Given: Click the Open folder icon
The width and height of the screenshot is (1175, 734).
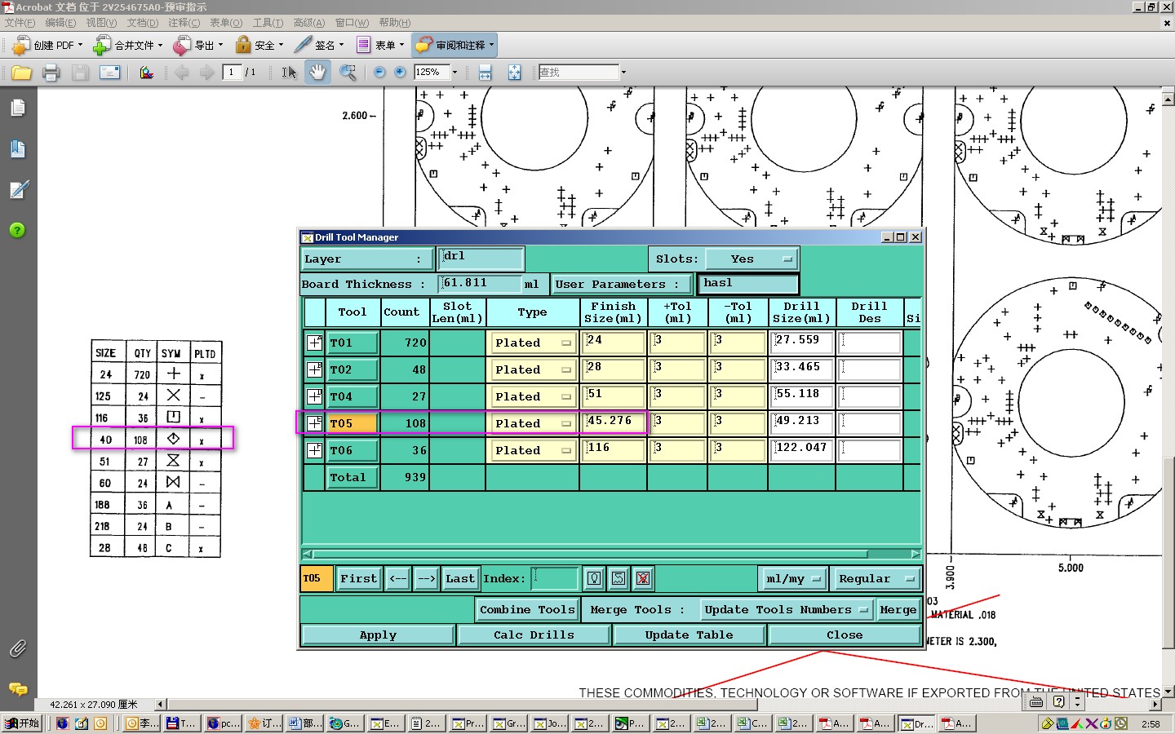Looking at the screenshot, I should pos(22,73).
